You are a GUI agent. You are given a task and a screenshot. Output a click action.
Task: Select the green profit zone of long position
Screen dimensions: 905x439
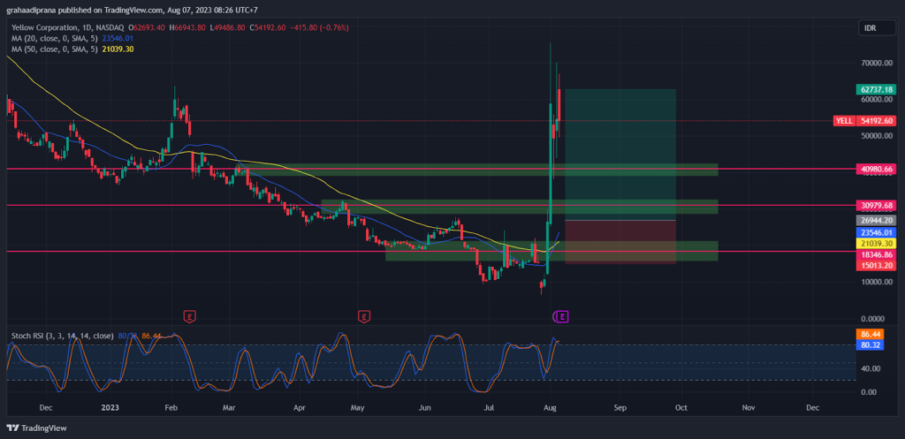(x=620, y=155)
